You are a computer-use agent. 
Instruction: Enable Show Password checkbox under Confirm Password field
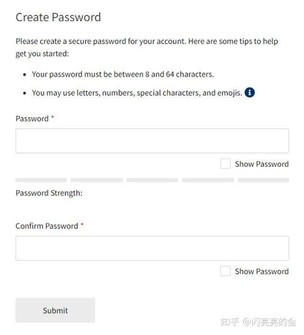click(x=225, y=271)
